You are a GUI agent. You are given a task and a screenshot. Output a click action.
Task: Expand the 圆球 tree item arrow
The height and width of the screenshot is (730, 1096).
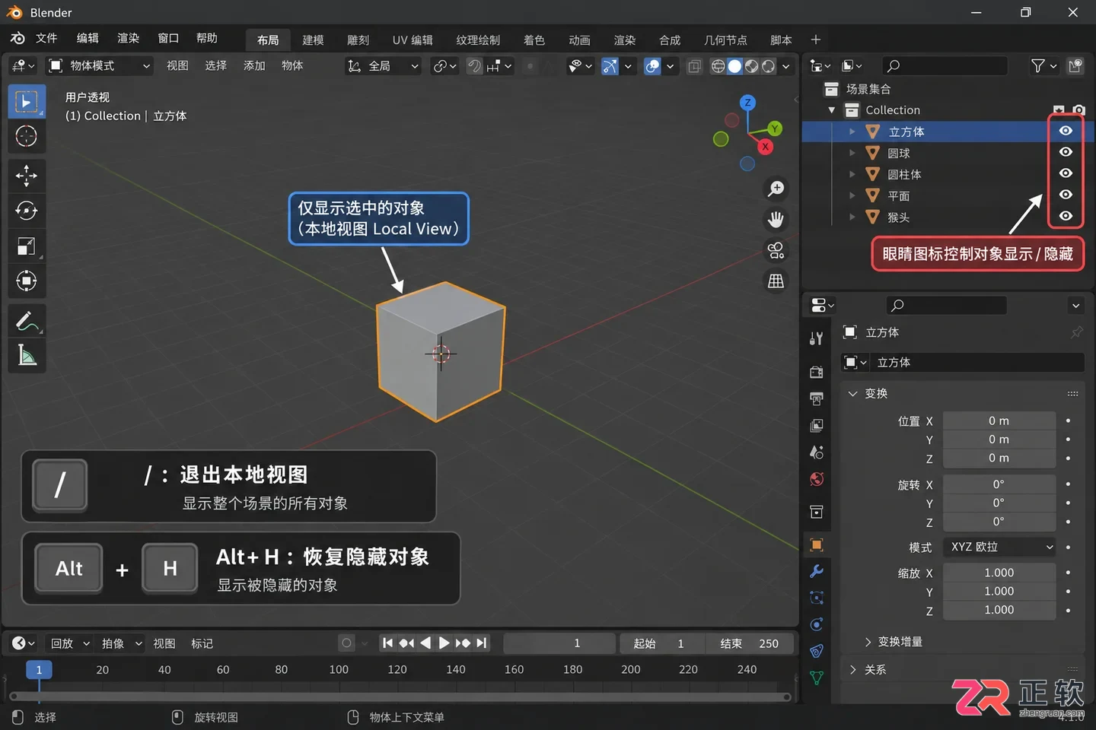point(852,153)
